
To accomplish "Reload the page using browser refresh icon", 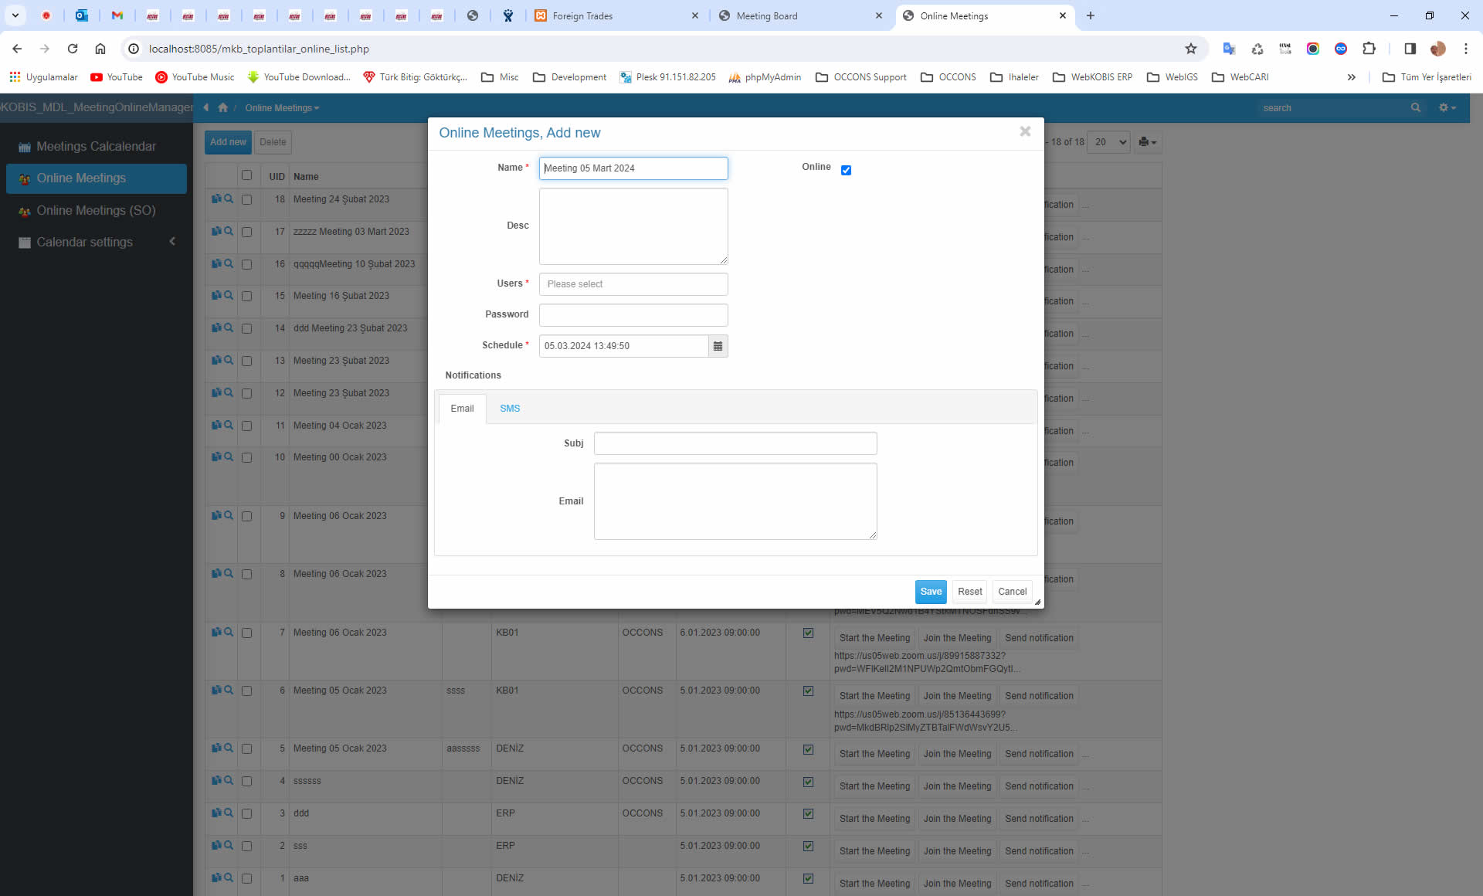I will pyautogui.click(x=73, y=49).
